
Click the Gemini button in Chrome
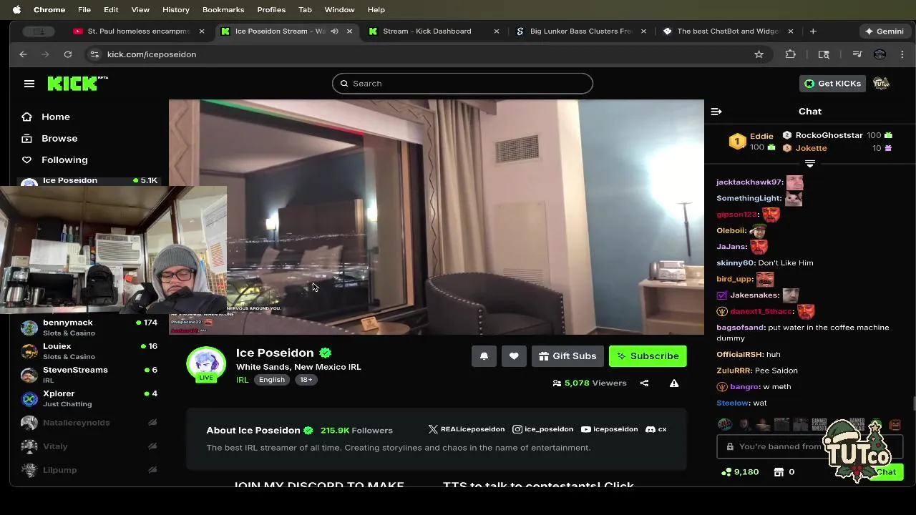pyautogui.click(x=885, y=31)
